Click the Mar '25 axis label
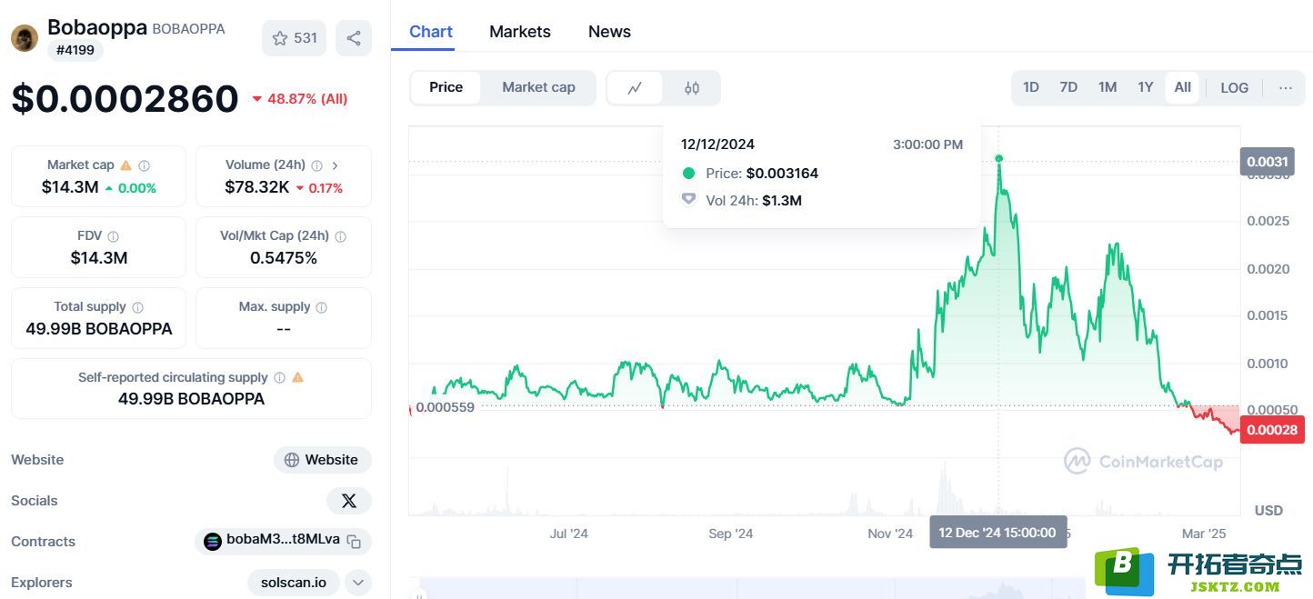This screenshot has width=1313, height=599. click(x=1204, y=534)
